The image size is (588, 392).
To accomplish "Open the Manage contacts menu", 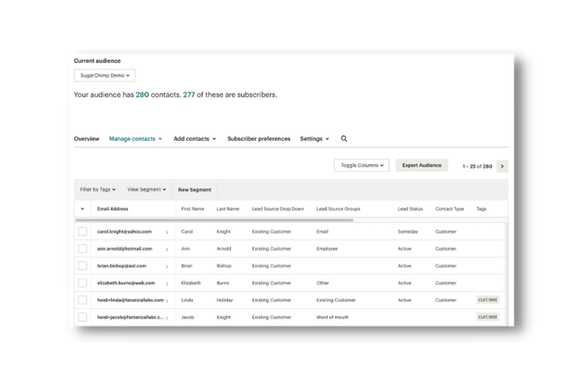I will pyautogui.click(x=135, y=139).
